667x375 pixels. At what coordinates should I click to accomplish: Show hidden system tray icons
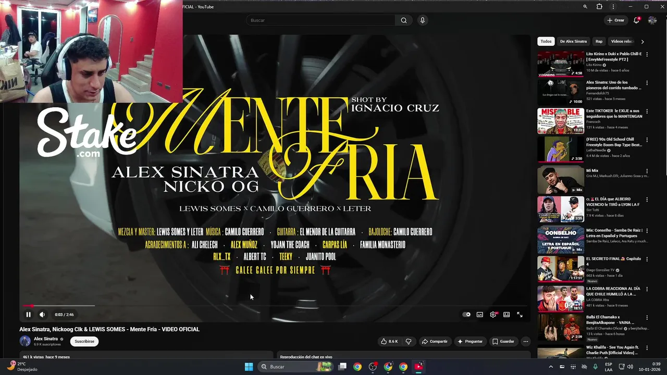pyautogui.click(x=551, y=367)
